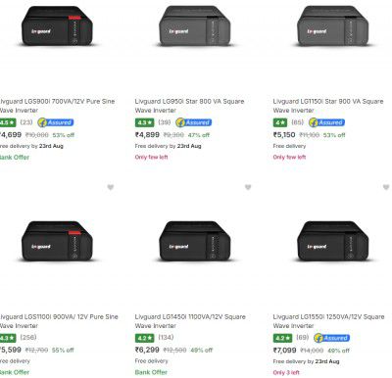Screen dimensions: 392x378
Task: Click Bank Offer under the LG1450i inverter
Action: tap(151, 372)
